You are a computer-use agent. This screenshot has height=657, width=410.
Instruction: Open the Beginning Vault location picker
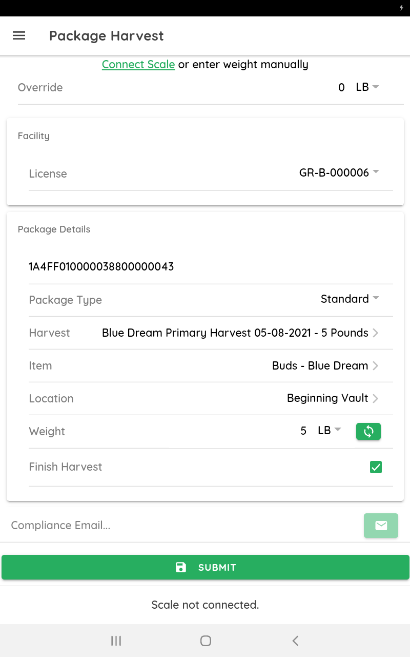332,398
